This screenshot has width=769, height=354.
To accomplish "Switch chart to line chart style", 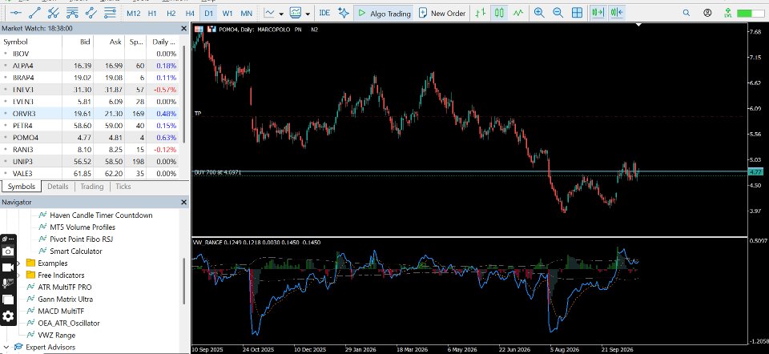I will (x=518, y=14).
